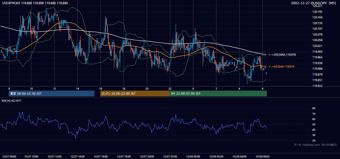Screen dimensions: 340x159
Task: Click the RSI axis level 70
Action: click(314, 114)
